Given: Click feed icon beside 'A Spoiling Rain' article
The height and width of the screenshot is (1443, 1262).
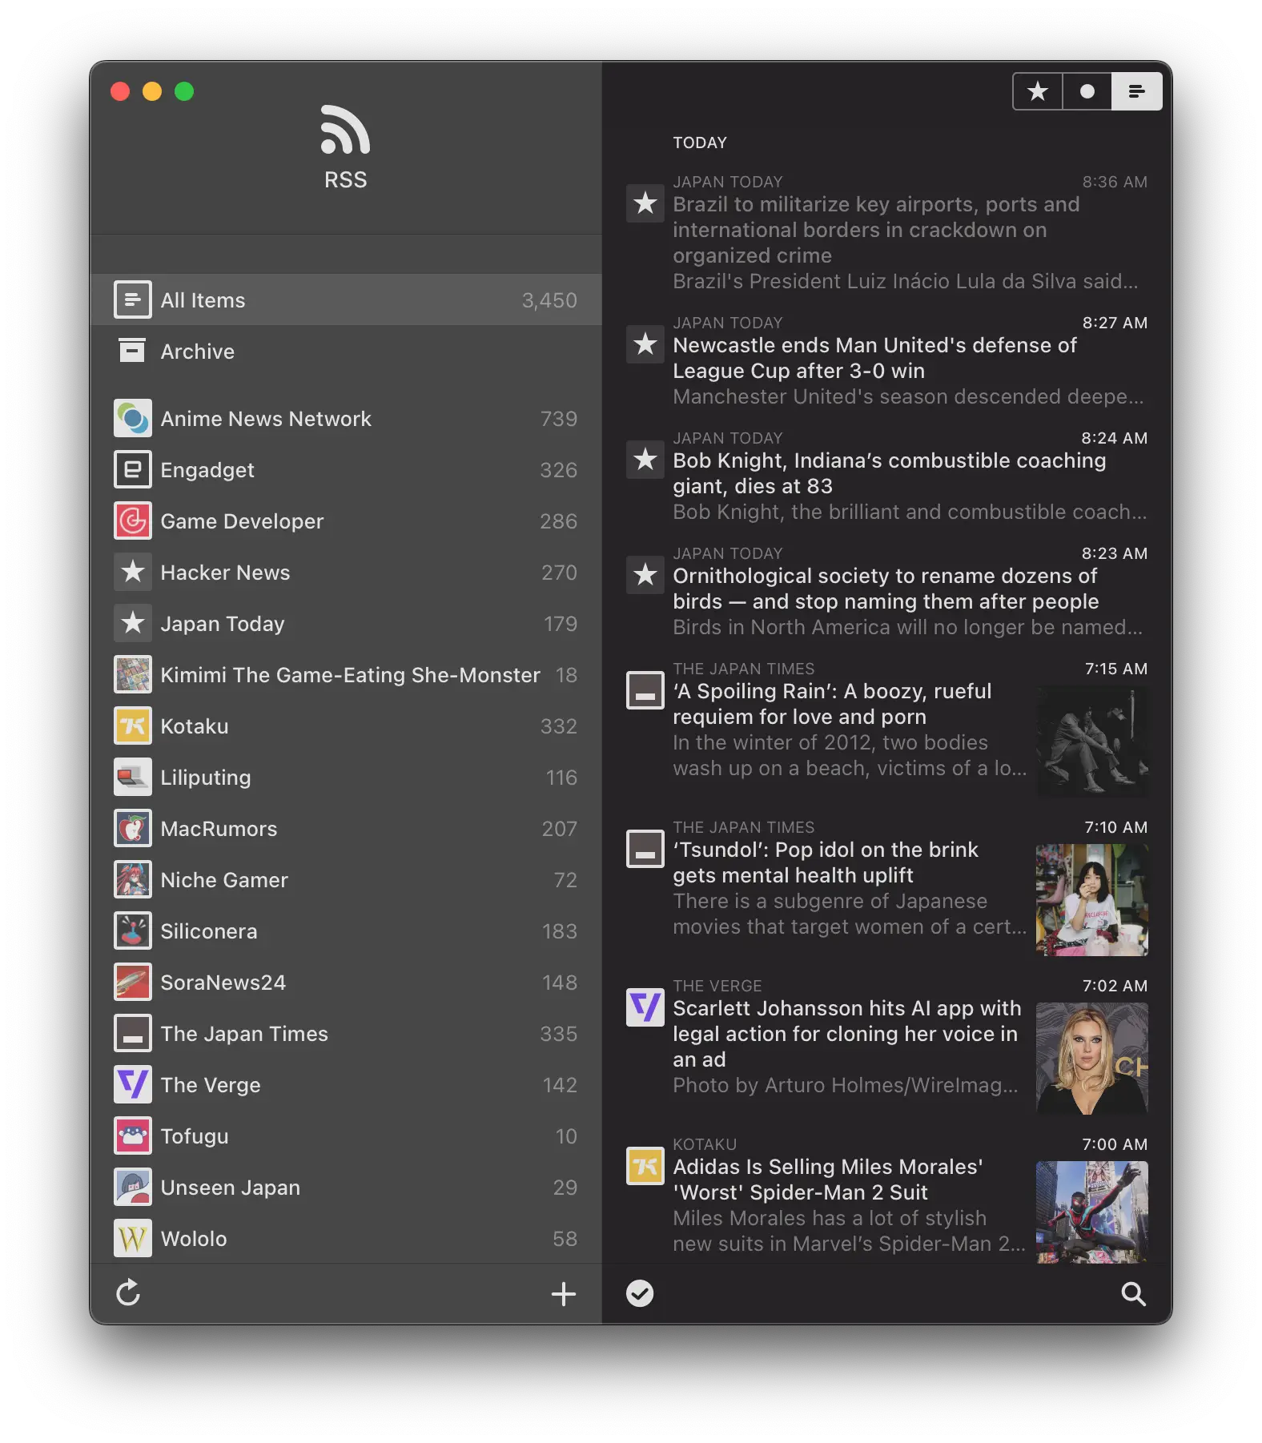Looking at the screenshot, I should click(645, 690).
